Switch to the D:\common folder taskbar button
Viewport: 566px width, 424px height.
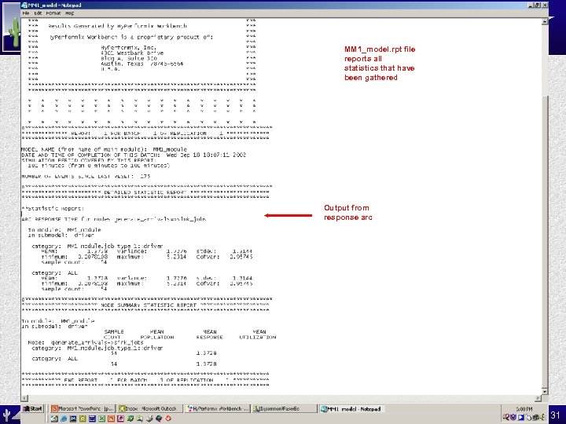click(285, 408)
